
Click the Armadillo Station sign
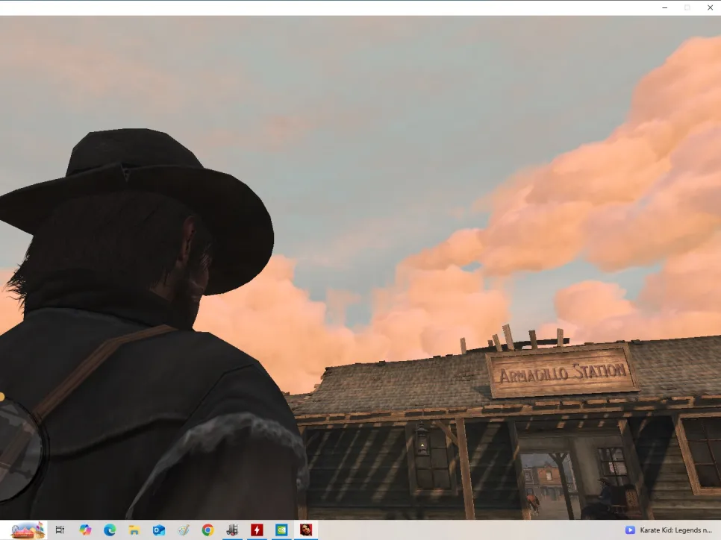(x=562, y=372)
